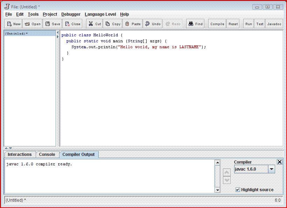
Task: Save the document with the Save button
Action: [52, 24]
